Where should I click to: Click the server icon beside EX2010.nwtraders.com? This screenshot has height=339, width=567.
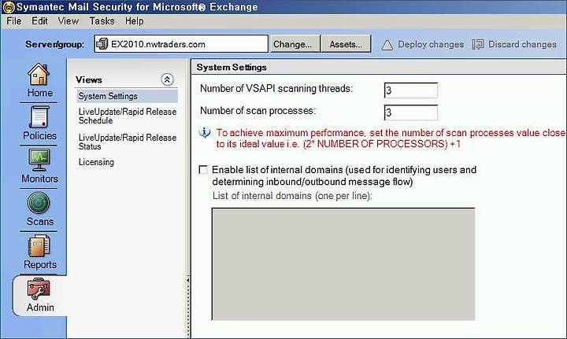point(102,44)
